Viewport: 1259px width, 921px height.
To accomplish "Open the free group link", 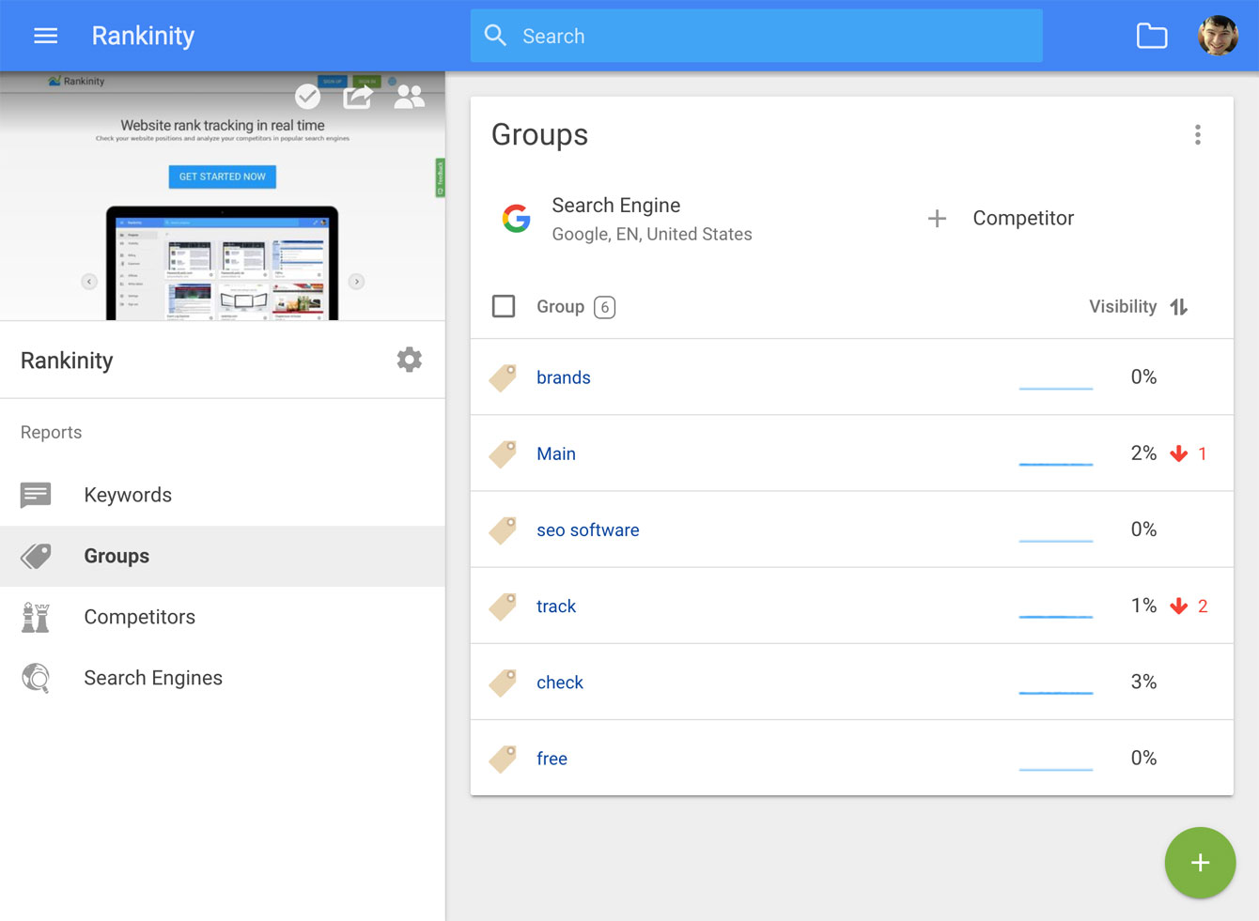I will (x=552, y=759).
